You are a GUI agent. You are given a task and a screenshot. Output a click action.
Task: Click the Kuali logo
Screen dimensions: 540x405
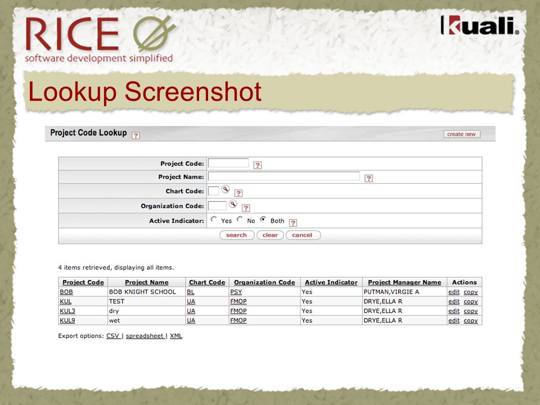click(480, 25)
